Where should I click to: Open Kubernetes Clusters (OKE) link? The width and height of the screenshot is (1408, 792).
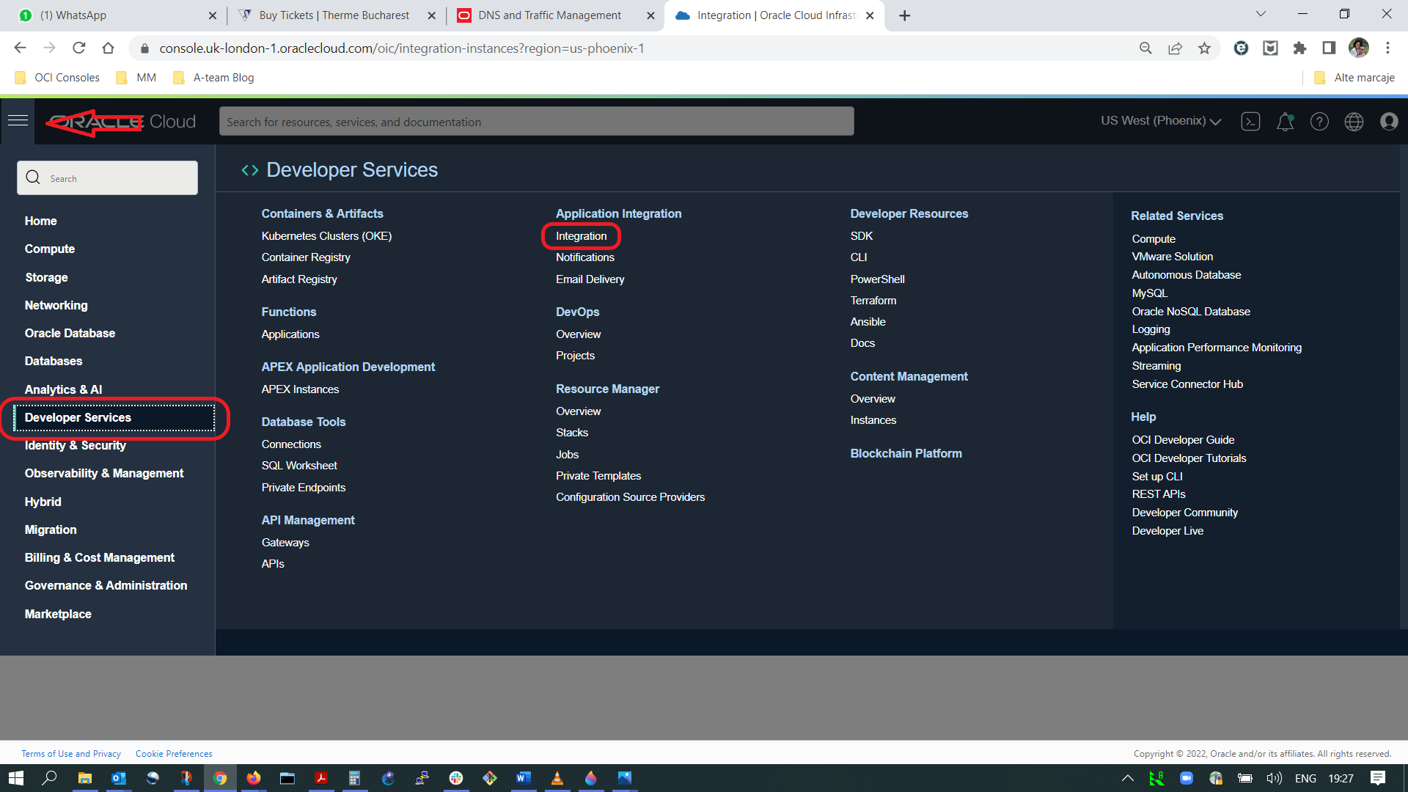326,236
